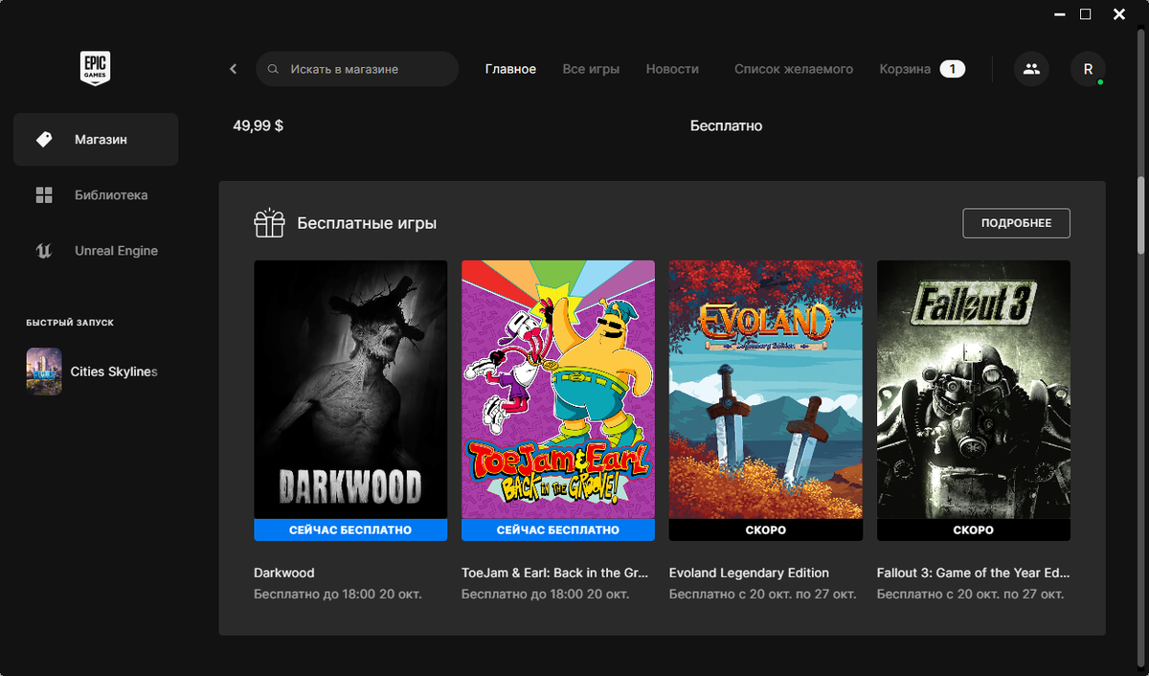Open the Evoland cover thumbnail

point(766,390)
